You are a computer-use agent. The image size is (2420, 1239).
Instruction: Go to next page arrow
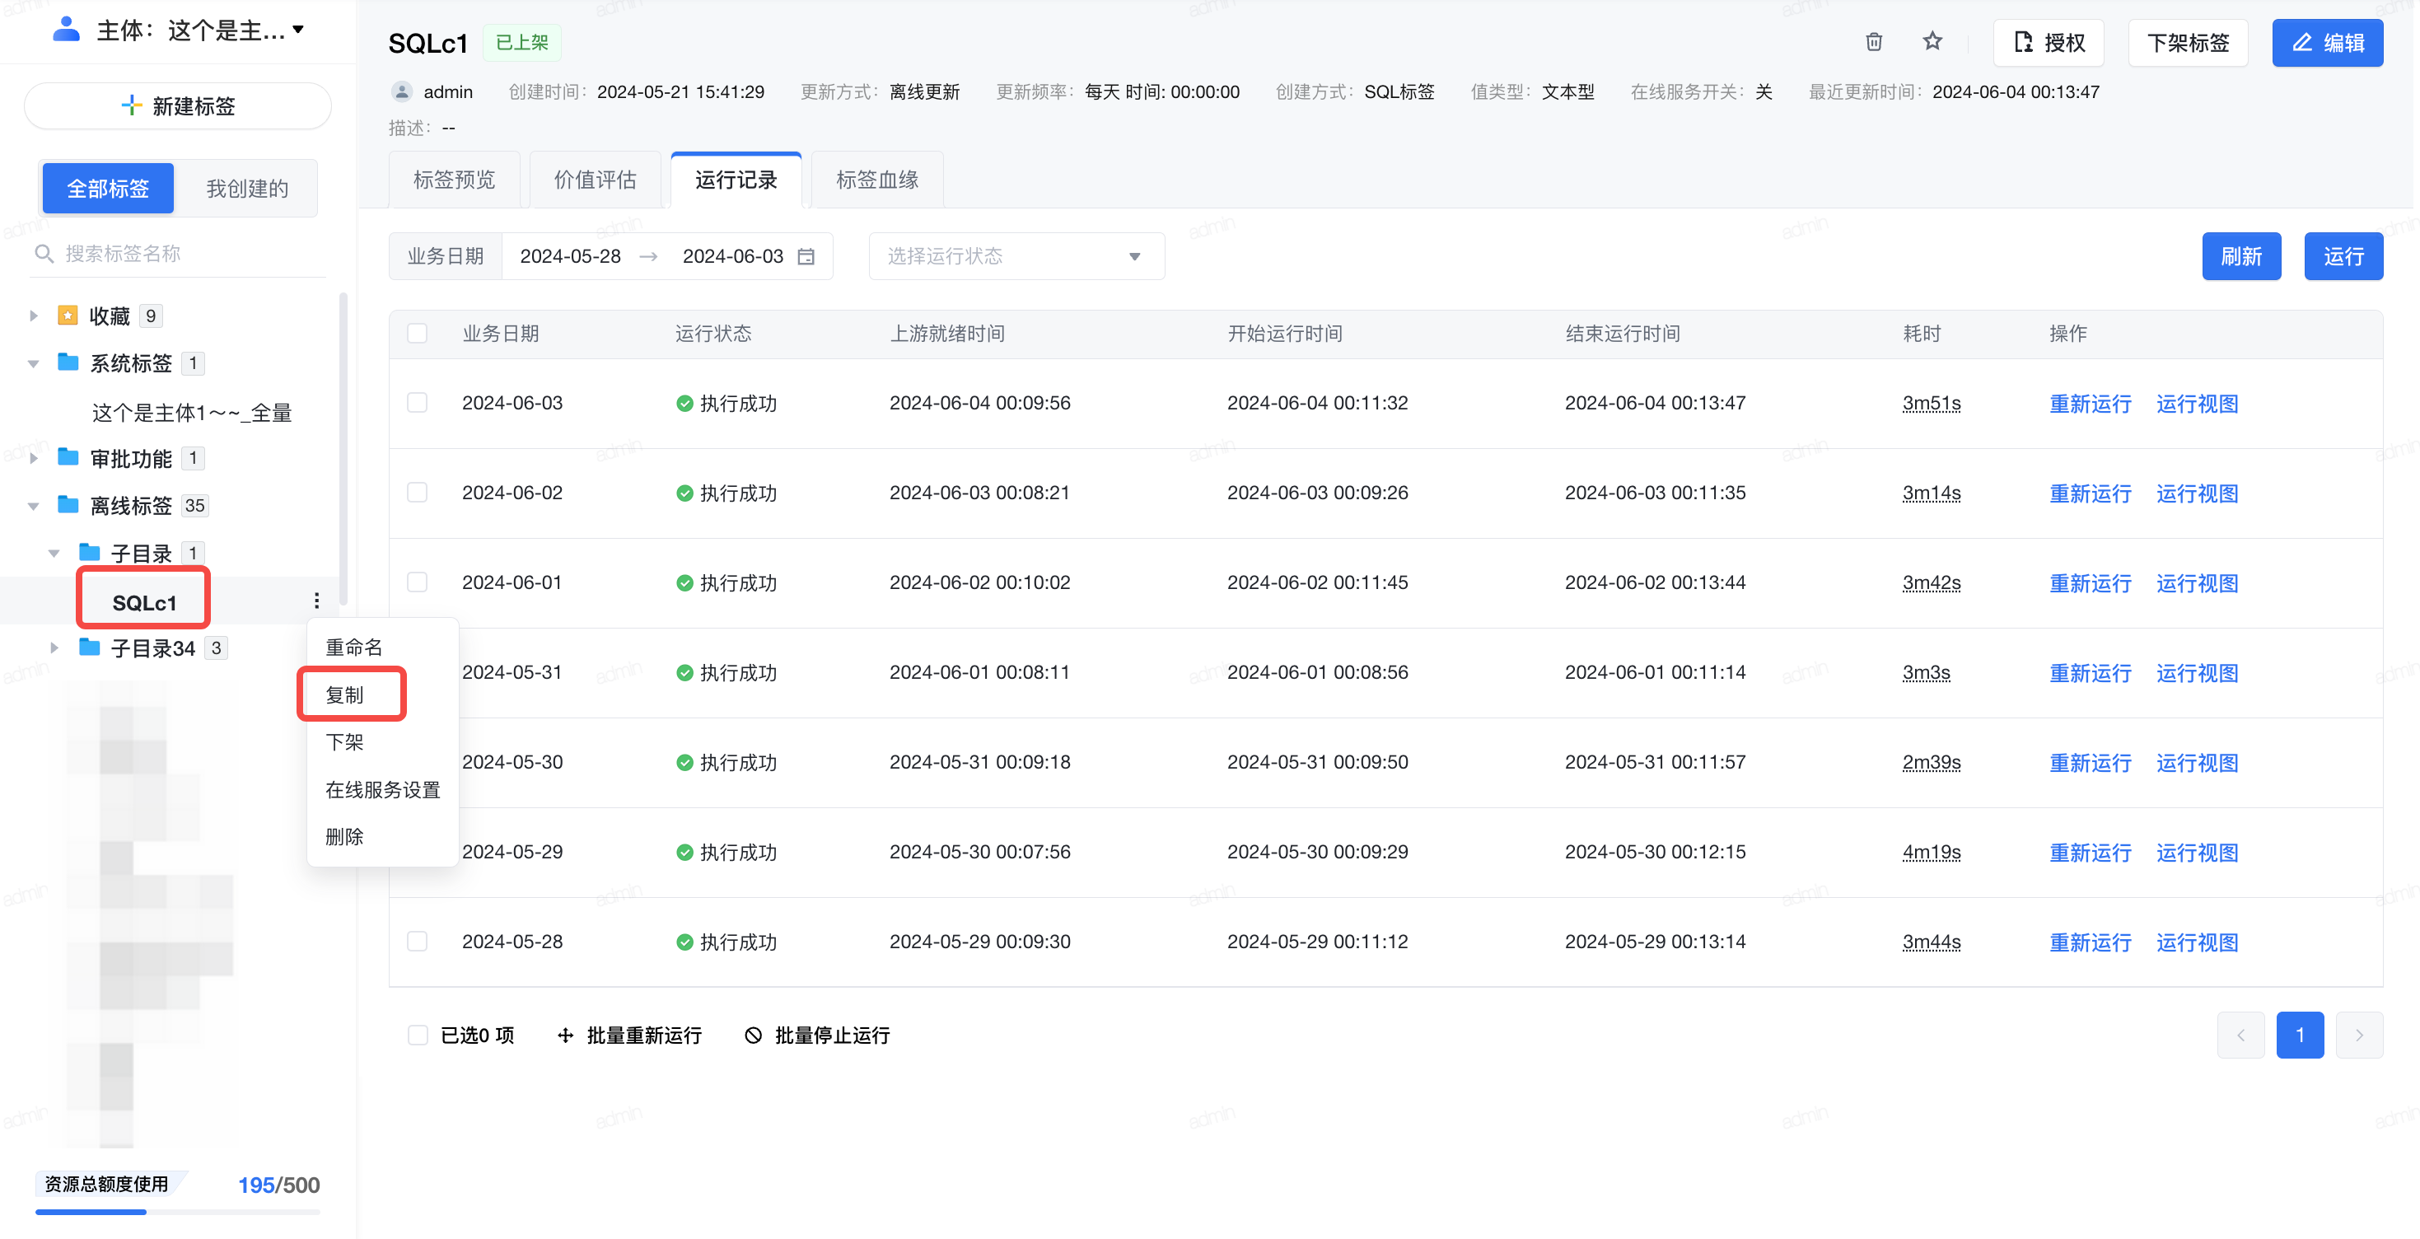(x=2359, y=1036)
